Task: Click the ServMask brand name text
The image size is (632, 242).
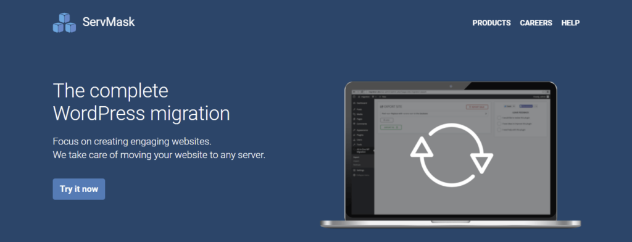Action: 109,22
